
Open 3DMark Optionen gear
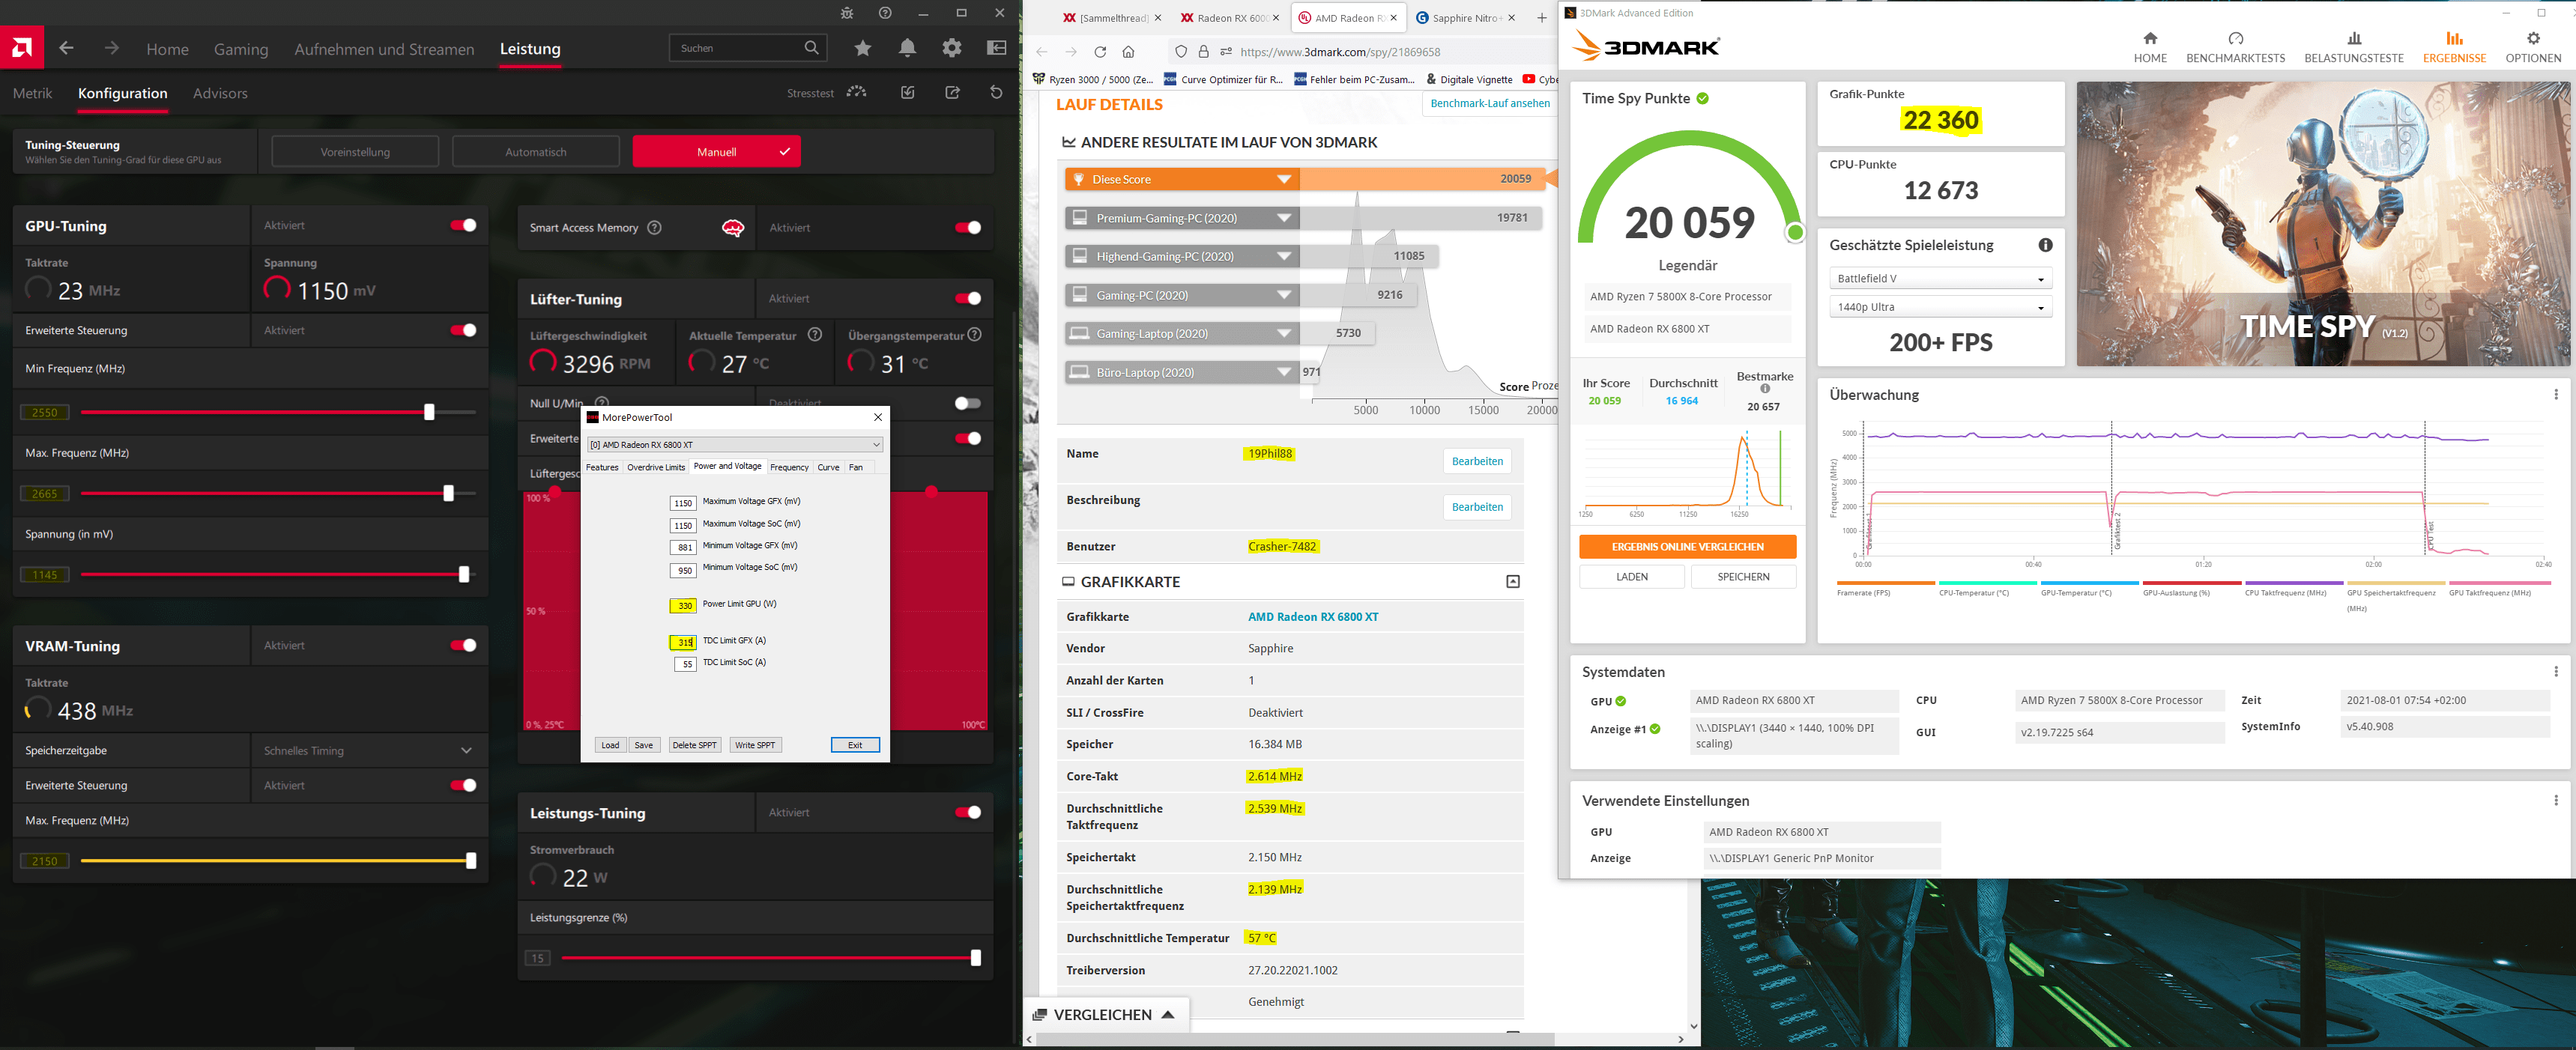pos(2532,39)
